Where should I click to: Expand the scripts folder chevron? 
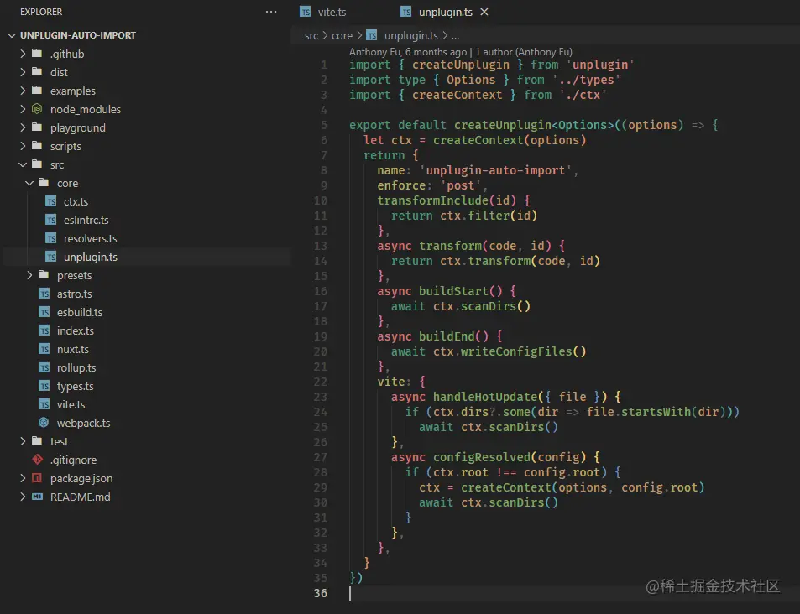23,146
